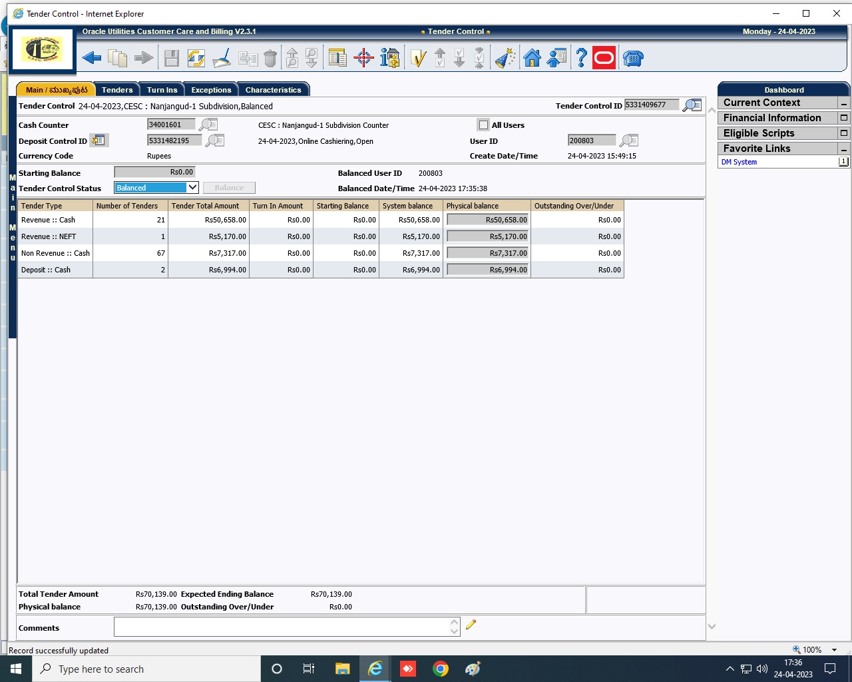
Task: Click the To Do up-down arrows icon
Action: tap(479, 59)
